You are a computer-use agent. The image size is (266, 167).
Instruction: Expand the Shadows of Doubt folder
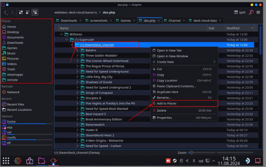78,82
